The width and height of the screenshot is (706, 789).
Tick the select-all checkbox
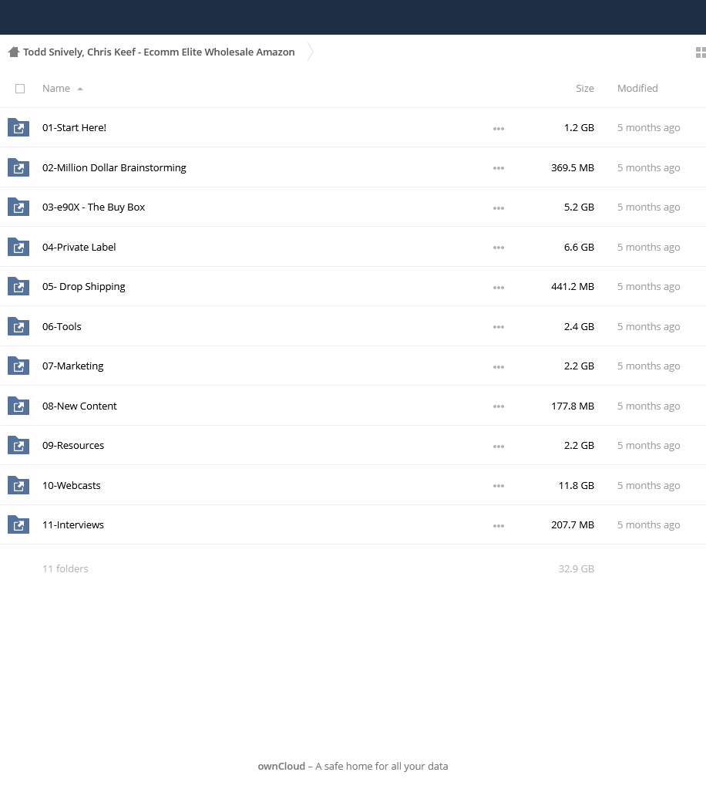[x=20, y=89]
